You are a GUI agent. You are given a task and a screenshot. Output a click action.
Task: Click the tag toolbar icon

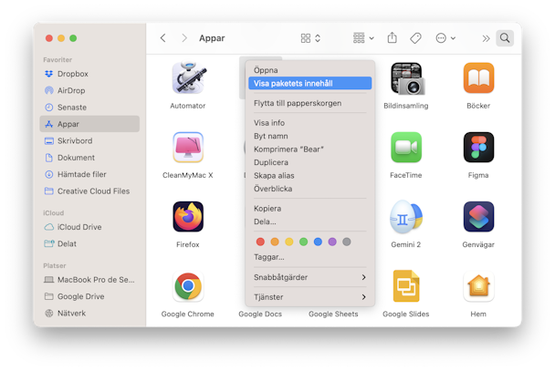[x=415, y=38]
